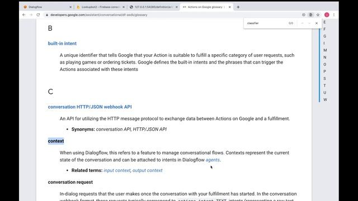Follow the 'output context' related term
Screen dimensions: 358x201
148,170
